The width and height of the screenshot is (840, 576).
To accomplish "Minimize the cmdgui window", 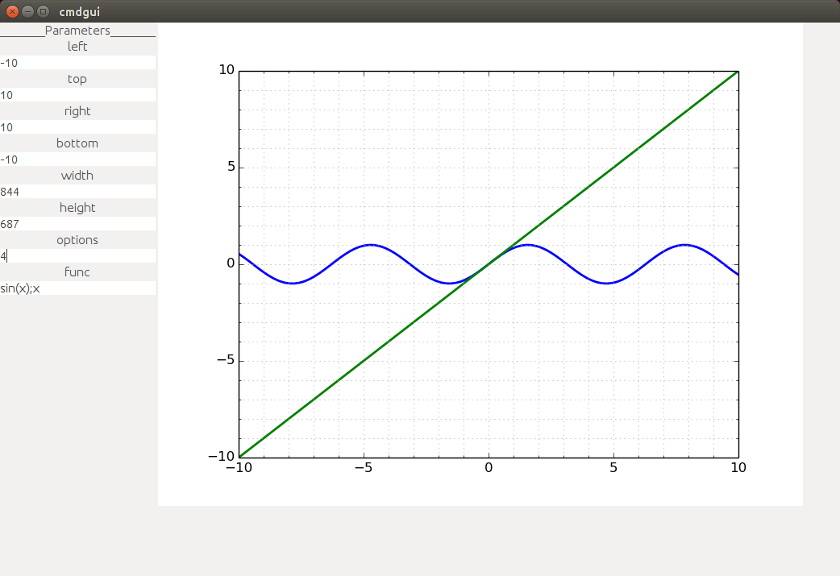I will [x=28, y=11].
